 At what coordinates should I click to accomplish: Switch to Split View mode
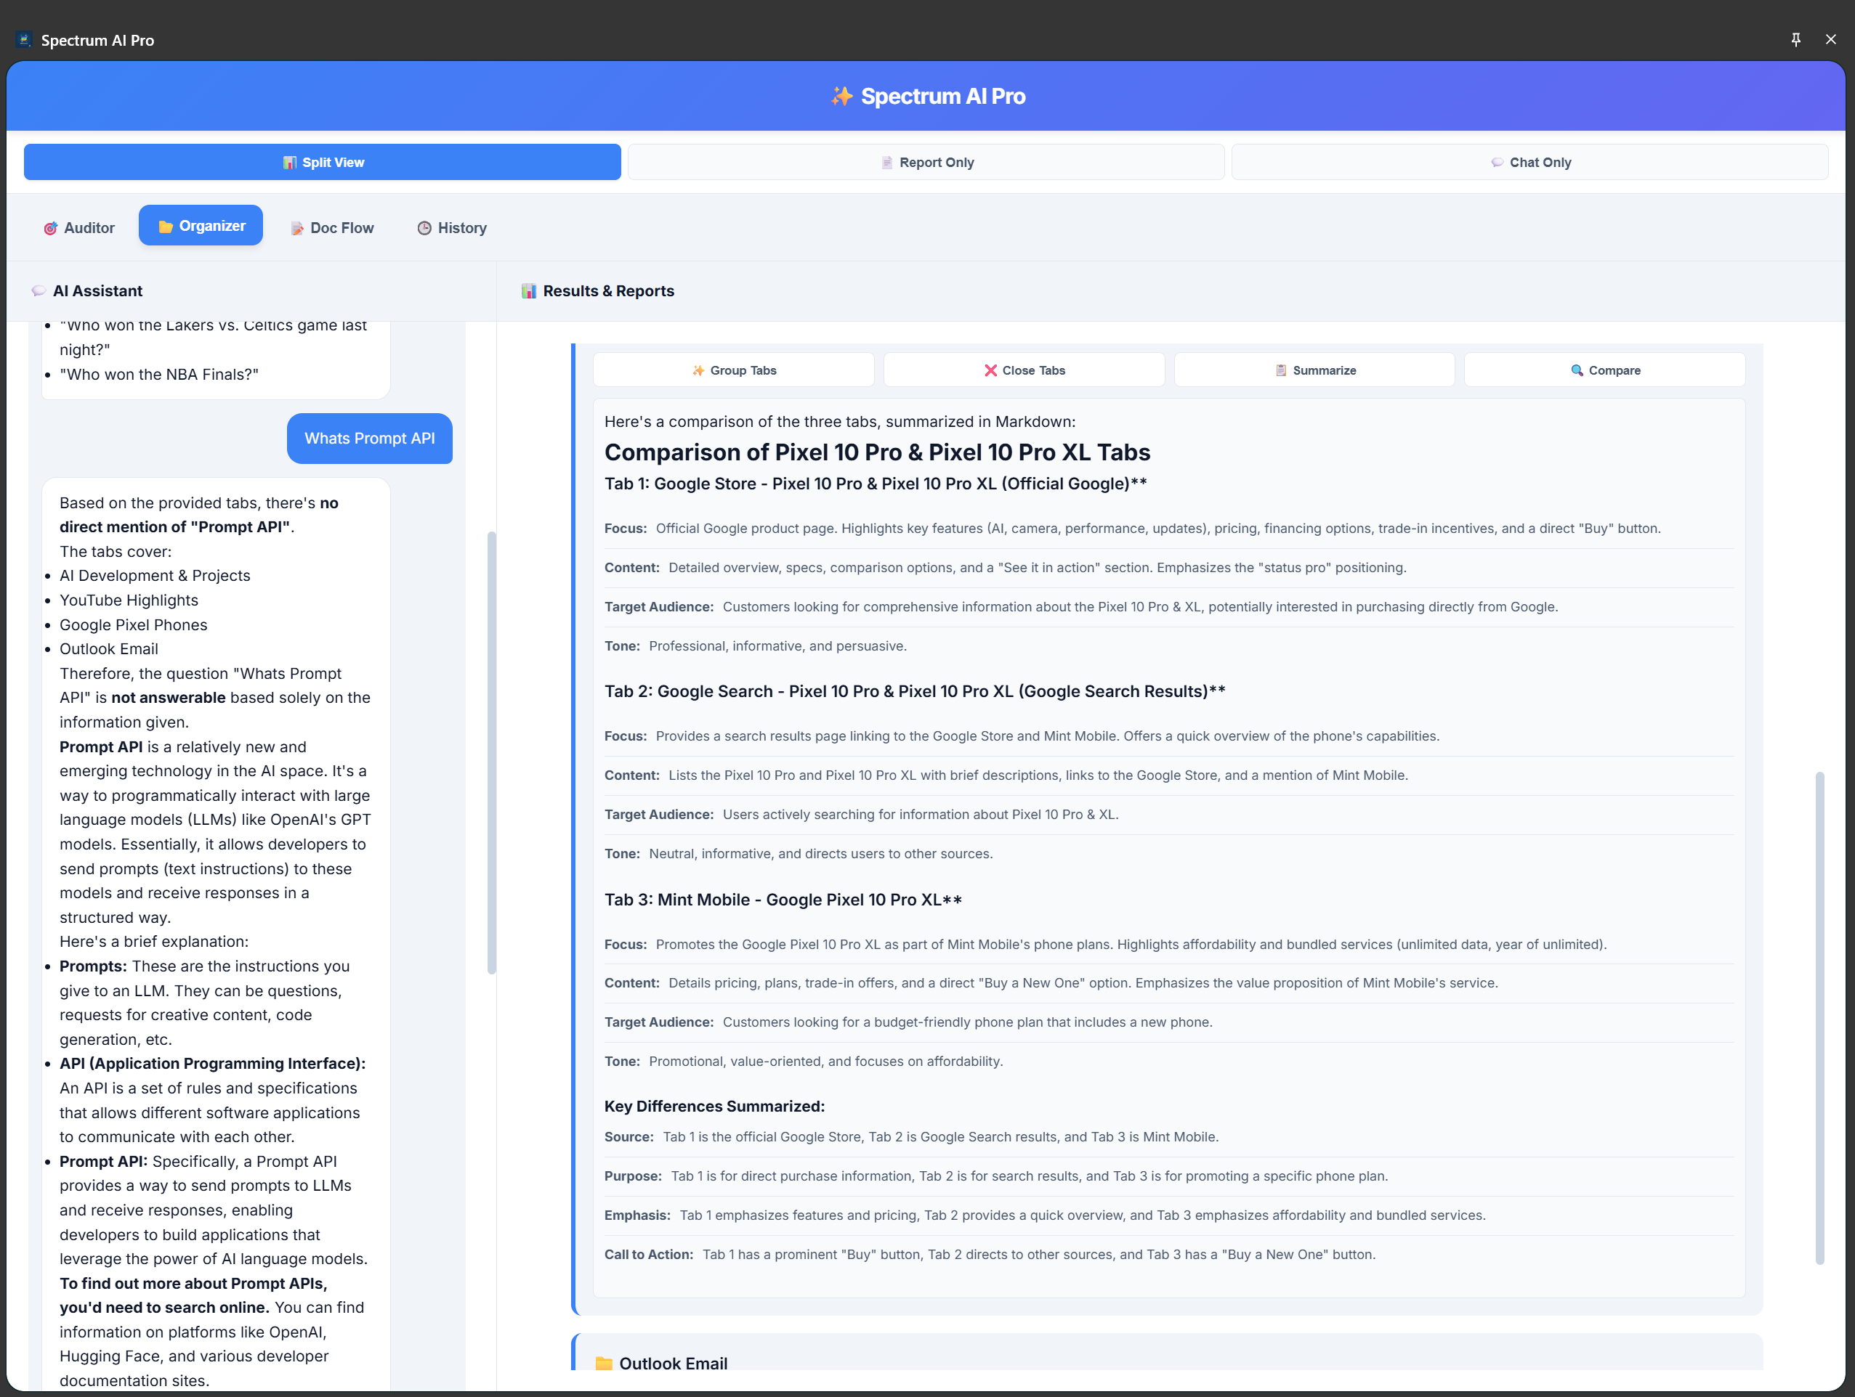322,162
